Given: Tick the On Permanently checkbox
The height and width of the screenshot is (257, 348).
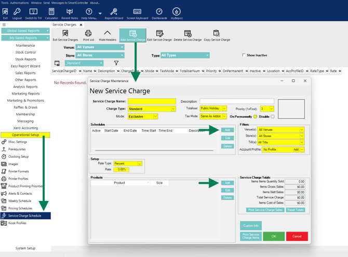Looking at the screenshot, I should pyautogui.click(x=255, y=116).
